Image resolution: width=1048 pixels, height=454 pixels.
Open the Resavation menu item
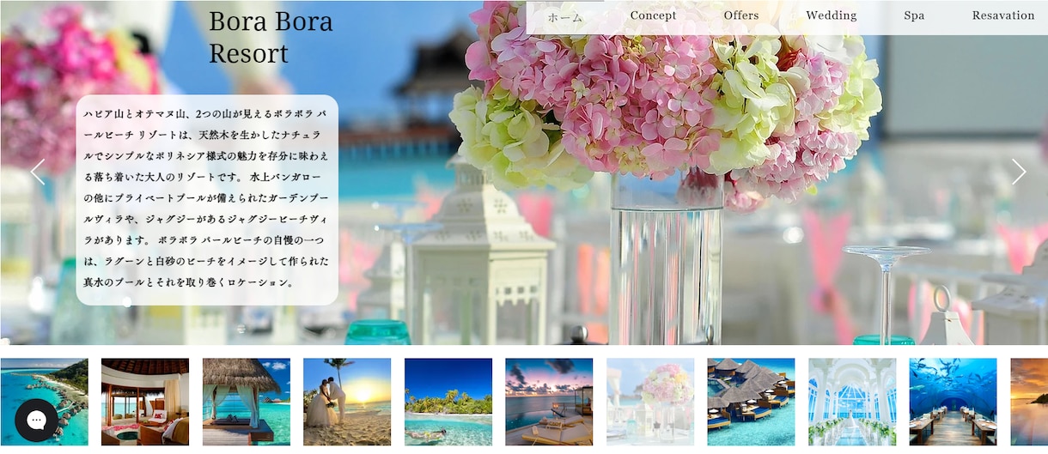(x=1003, y=15)
